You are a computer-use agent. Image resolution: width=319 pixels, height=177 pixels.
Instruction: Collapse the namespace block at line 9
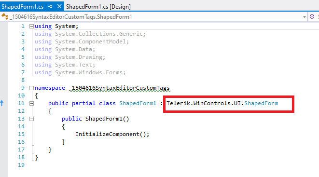pyautogui.click(x=31, y=88)
